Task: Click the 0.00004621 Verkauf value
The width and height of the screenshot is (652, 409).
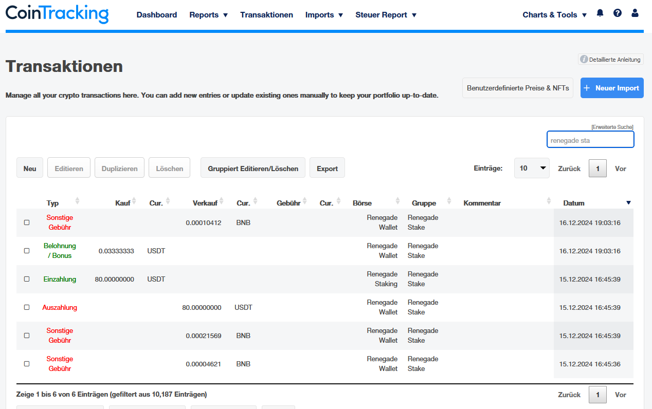Action: [204, 364]
